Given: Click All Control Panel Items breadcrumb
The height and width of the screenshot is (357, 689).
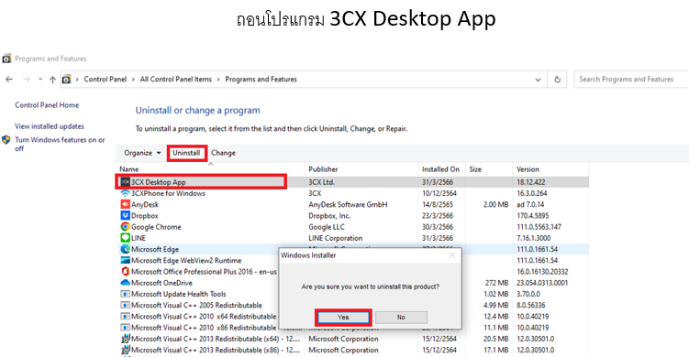Looking at the screenshot, I should 176,80.
